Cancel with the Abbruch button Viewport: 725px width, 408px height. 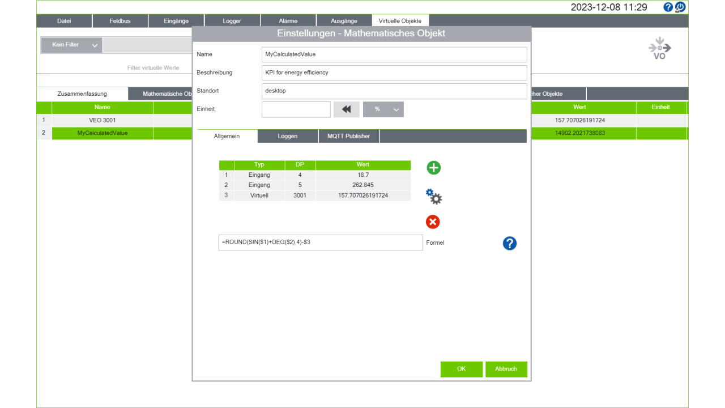506,369
